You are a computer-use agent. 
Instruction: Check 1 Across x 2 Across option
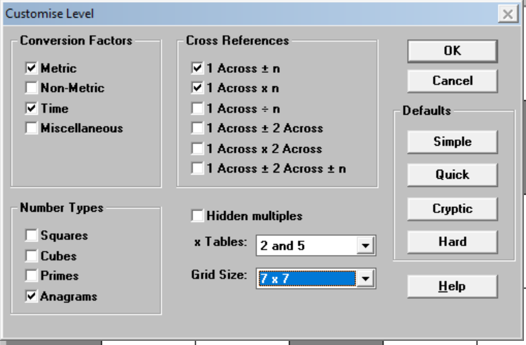(x=197, y=148)
